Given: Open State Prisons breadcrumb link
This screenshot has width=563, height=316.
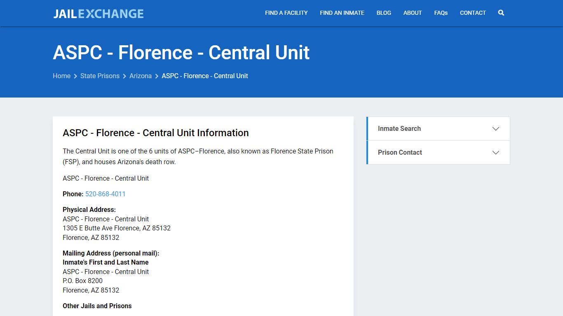Looking at the screenshot, I should [100, 76].
